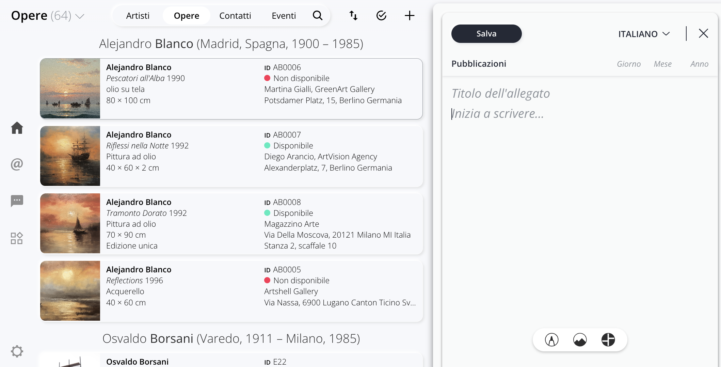Open the email @ icon in sidebar
This screenshot has height=367, width=721.
(17, 164)
